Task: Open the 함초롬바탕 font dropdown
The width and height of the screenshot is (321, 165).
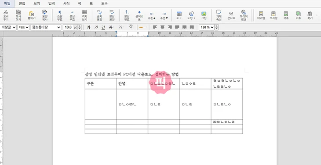Action: pyautogui.click(x=46, y=27)
